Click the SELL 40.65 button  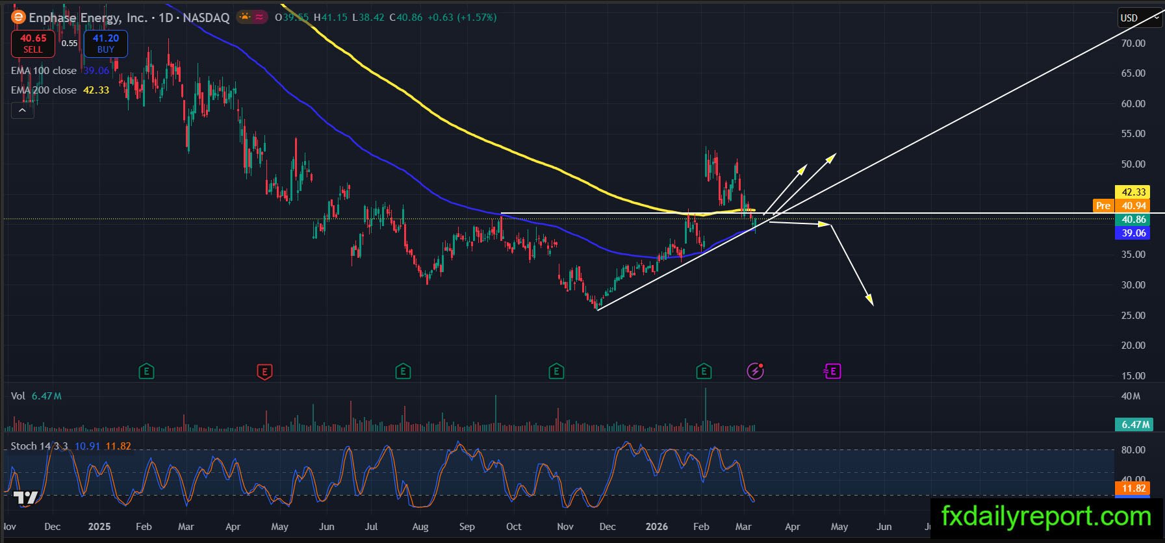click(x=33, y=44)
